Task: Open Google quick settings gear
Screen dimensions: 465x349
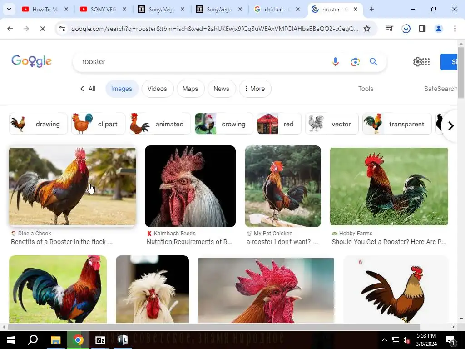Action: (417, 62)
